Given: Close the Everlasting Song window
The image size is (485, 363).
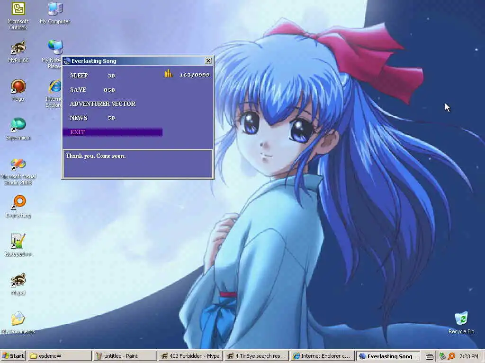Looking at the screenshot, I should pyautogui.click(x=208, y=61).
